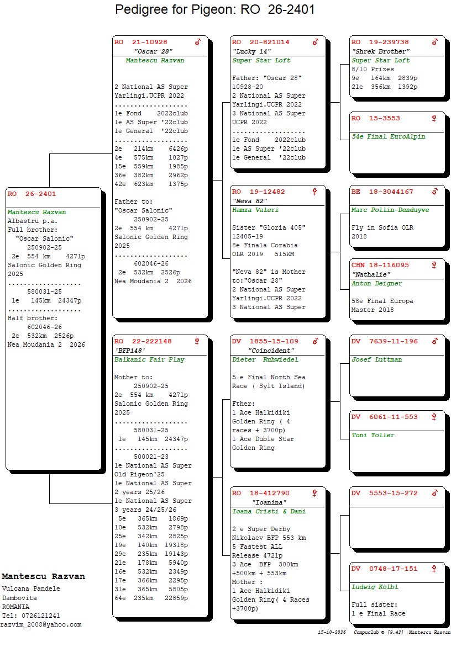Click the male symbol beside RO 21-10928
This screenshot has width=451, height=647.
[198, 41]
